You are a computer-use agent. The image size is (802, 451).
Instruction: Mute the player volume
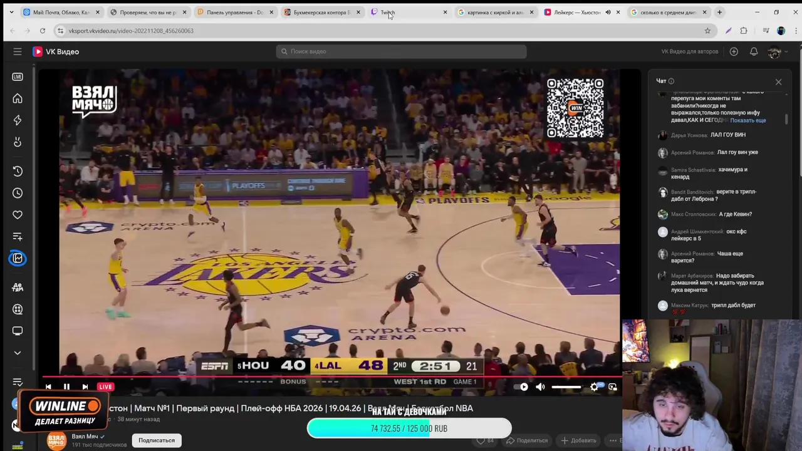tap(540, 386)
